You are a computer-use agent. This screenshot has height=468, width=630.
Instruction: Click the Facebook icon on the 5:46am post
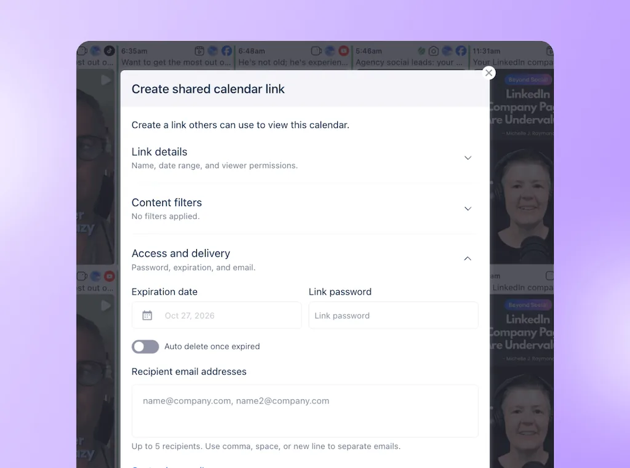461,50
